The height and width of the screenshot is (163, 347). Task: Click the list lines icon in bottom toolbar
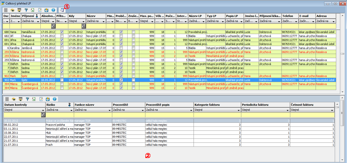[7, 99]
